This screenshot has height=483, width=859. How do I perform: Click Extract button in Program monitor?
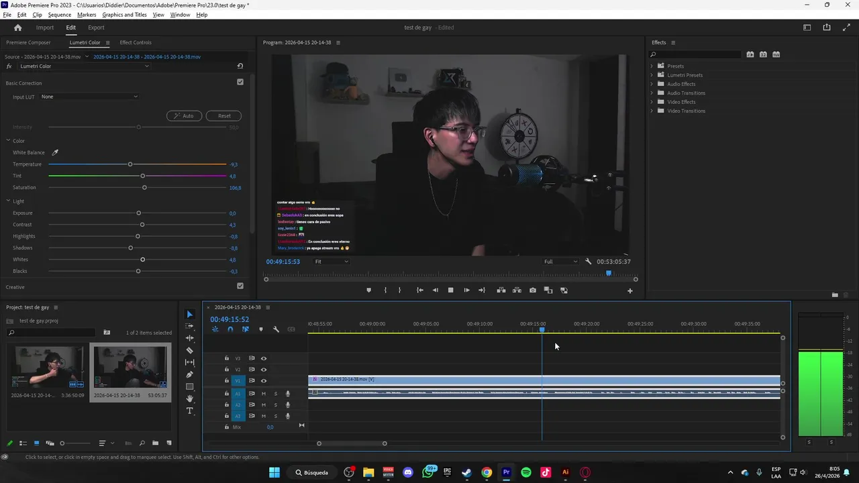(x=517, y=290)
